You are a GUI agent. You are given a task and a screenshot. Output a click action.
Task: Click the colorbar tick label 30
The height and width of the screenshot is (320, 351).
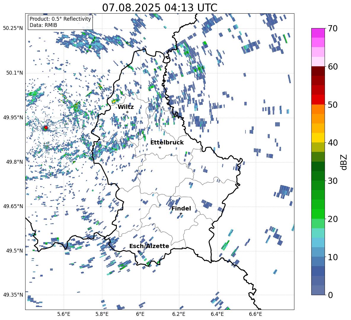(333, 181)
